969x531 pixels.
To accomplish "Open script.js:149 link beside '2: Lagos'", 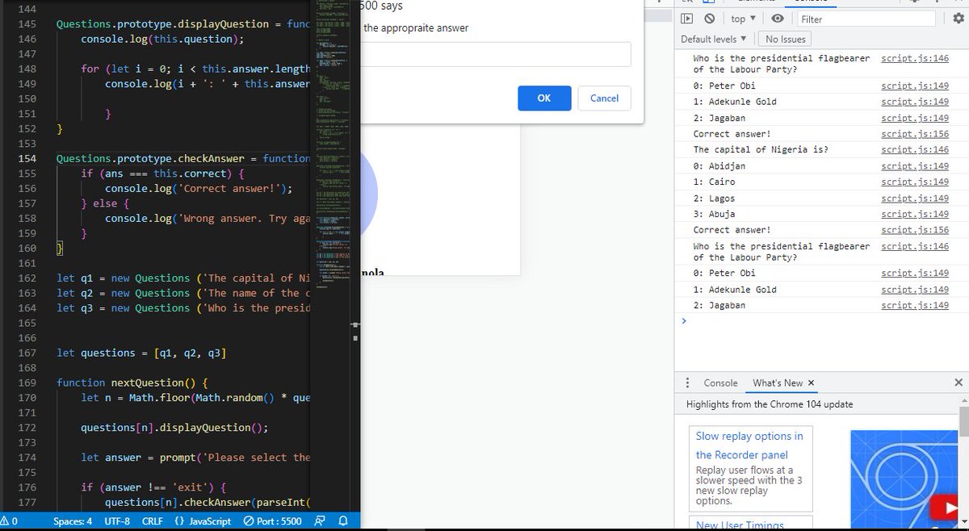I will pos(915,198).
